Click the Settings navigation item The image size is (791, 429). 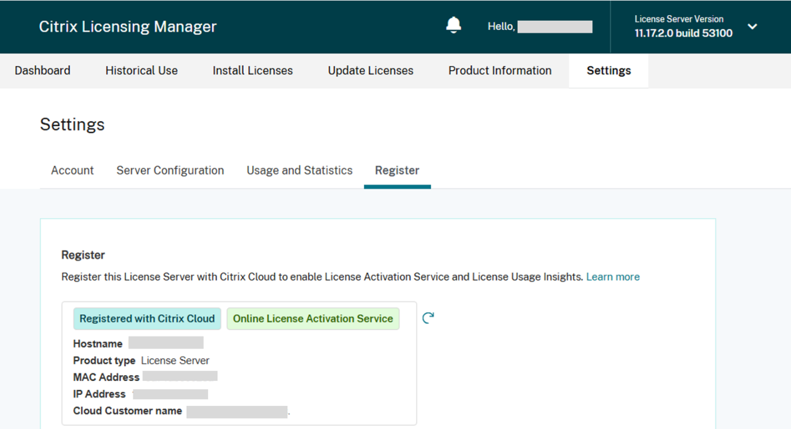tap(608, 71)
